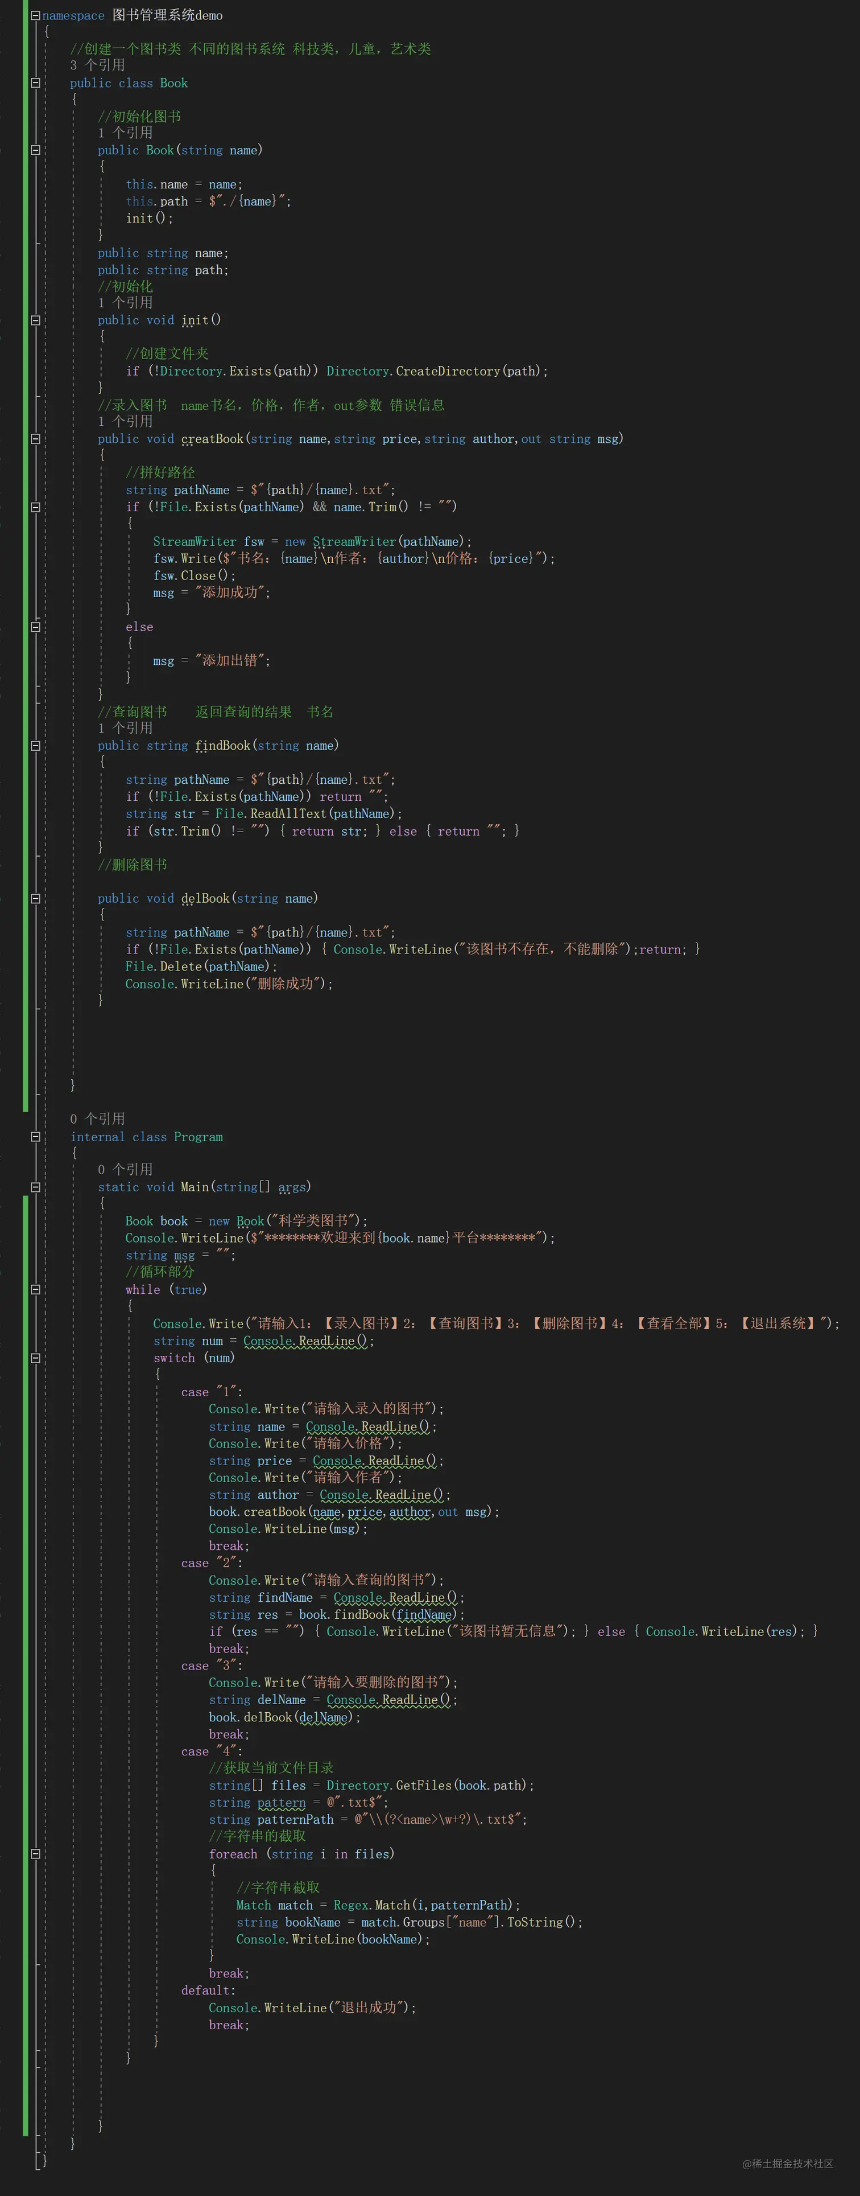Click the case "4": label
The height and width of the screenshot is (2196, 860).
(x=212, y=1752)
